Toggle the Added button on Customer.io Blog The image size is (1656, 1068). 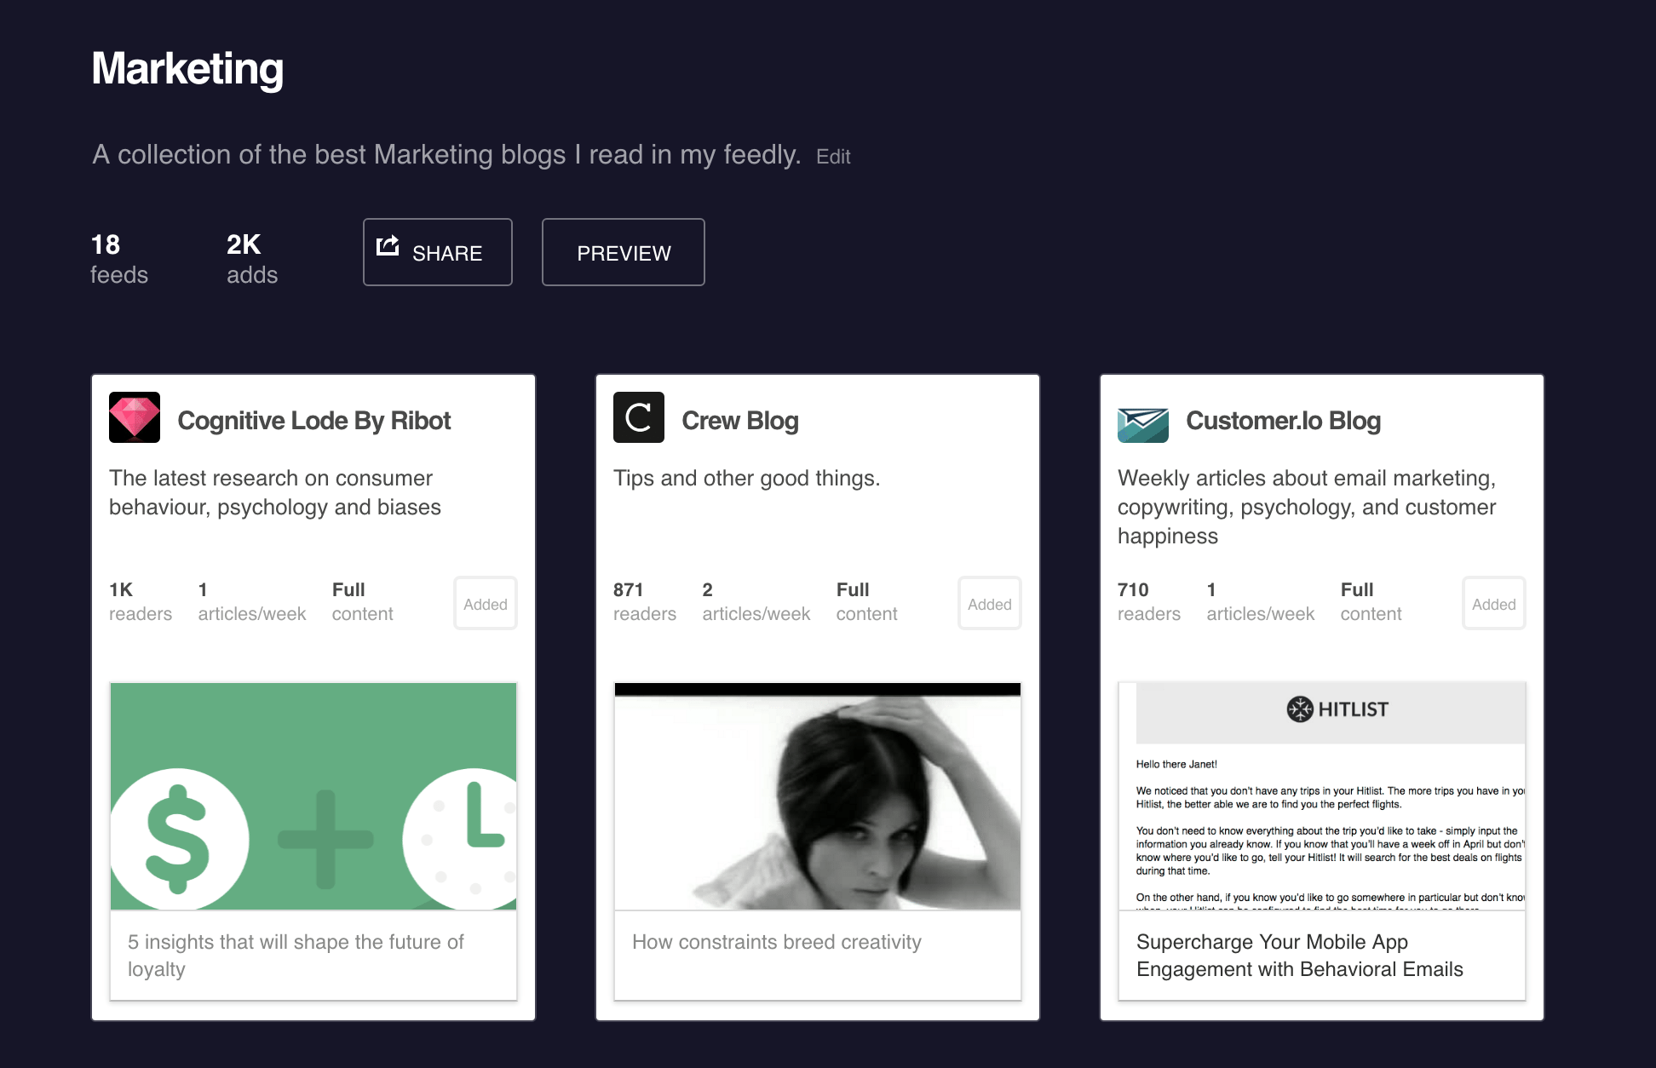1493,603
